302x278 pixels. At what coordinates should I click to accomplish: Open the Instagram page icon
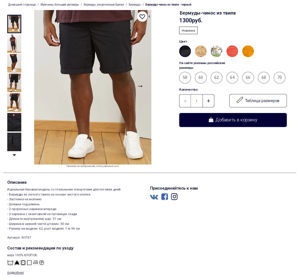[x=174, y=197]
